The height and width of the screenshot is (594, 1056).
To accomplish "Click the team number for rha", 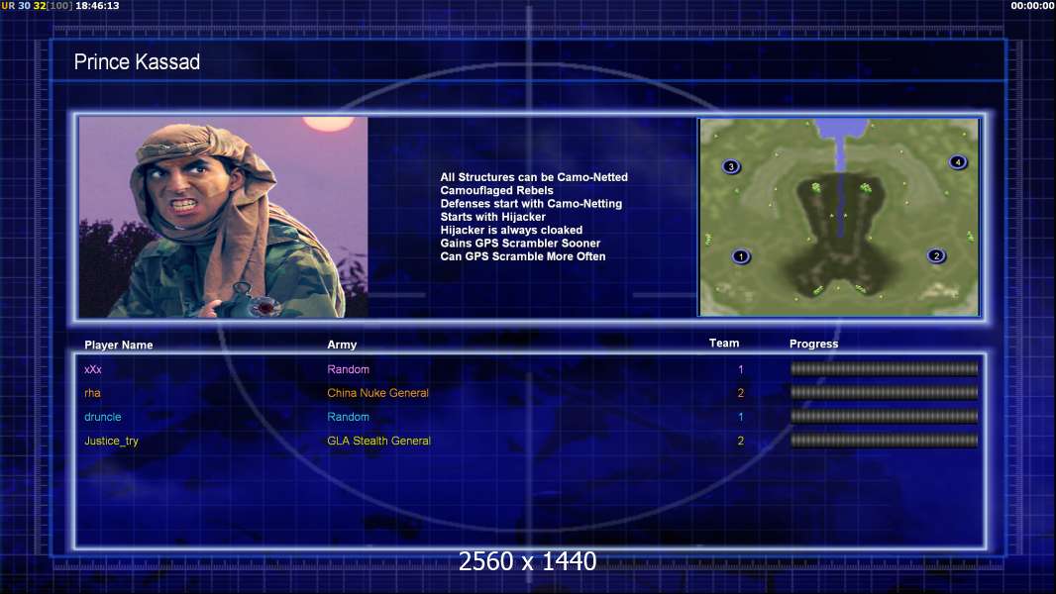I will pos(741,393).
